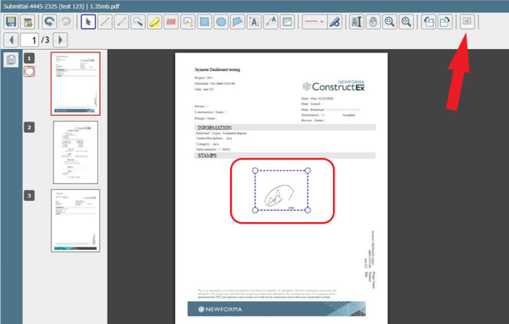This screenshot has width=509, height=324.
Task: Select the hand pan tool
Action: click(373, 22)
